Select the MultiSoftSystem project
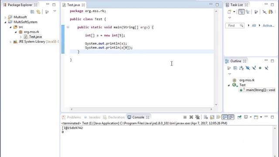 coord(23,22)
